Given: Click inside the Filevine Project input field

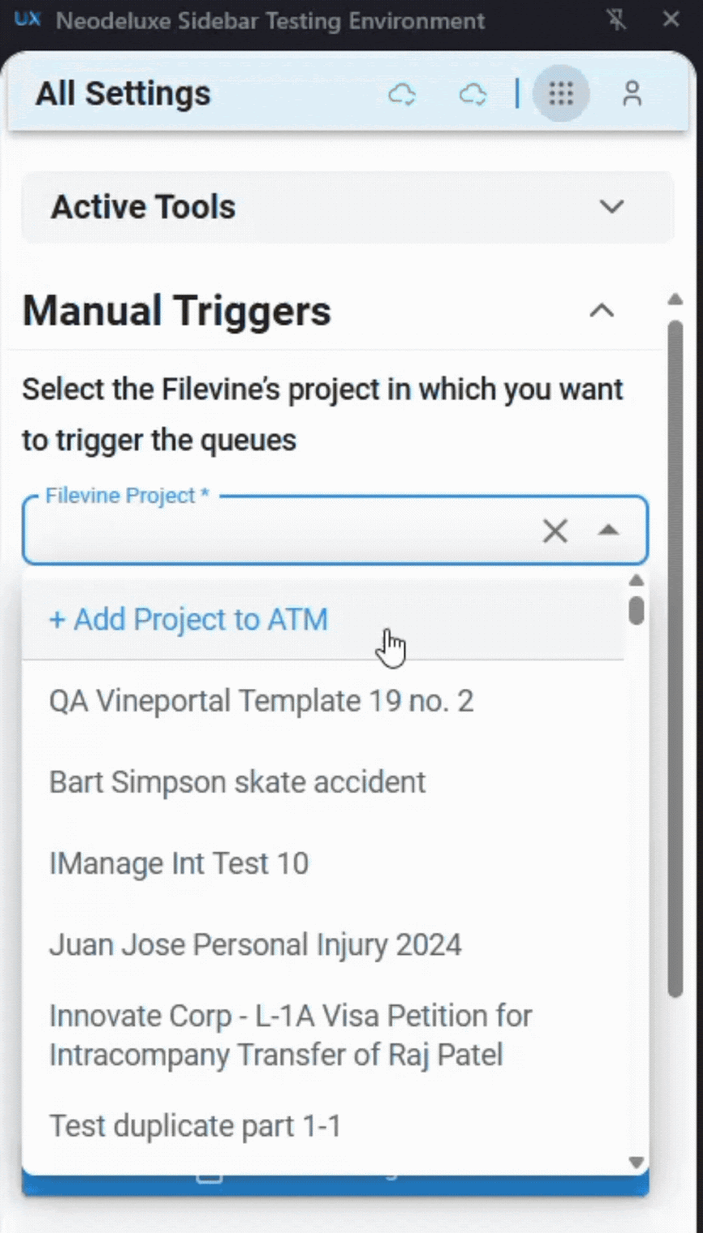Looking at the screenshot, I should (x=277, y=530).
